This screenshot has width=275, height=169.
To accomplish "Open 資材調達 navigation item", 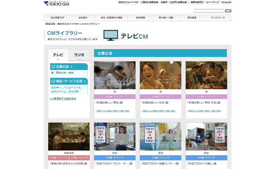I will click(x=192, y=18).
